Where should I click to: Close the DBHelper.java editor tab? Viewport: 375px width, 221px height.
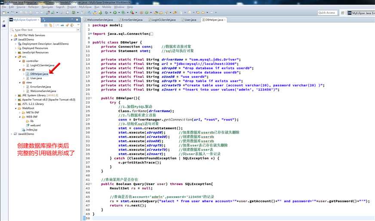225,20
